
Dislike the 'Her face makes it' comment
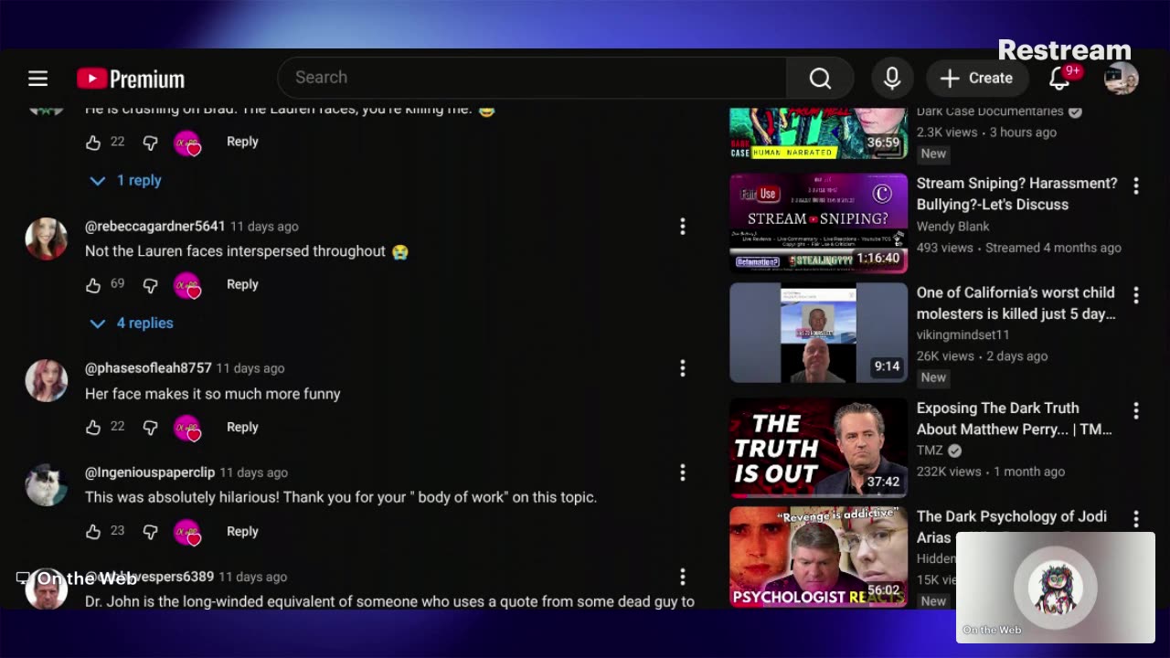tap(151, 428)
